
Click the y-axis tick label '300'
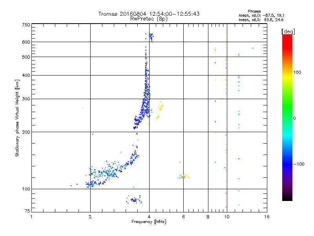tap(26, 99)
